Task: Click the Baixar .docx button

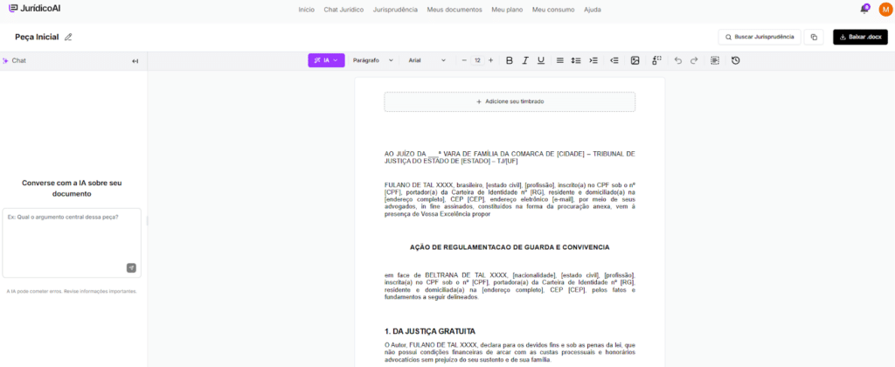Action: pyautogui.click(x=860, y=37)
